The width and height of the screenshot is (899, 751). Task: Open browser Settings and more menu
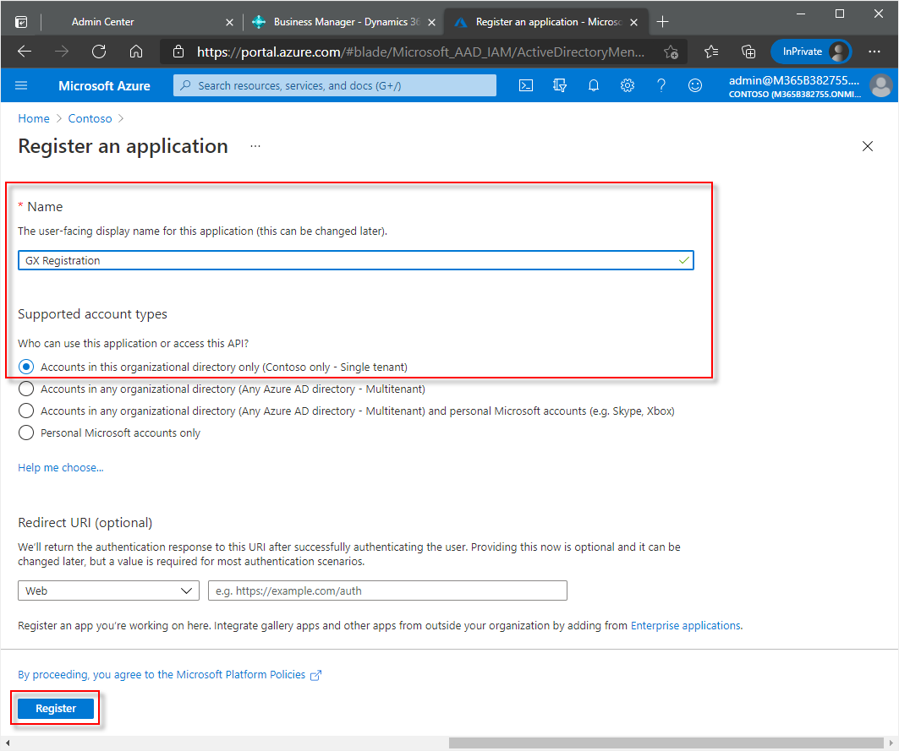coord(874,52)
